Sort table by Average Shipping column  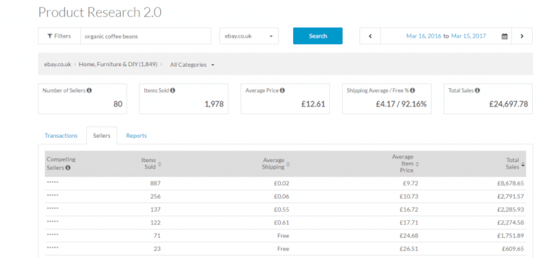click(288, 164)
